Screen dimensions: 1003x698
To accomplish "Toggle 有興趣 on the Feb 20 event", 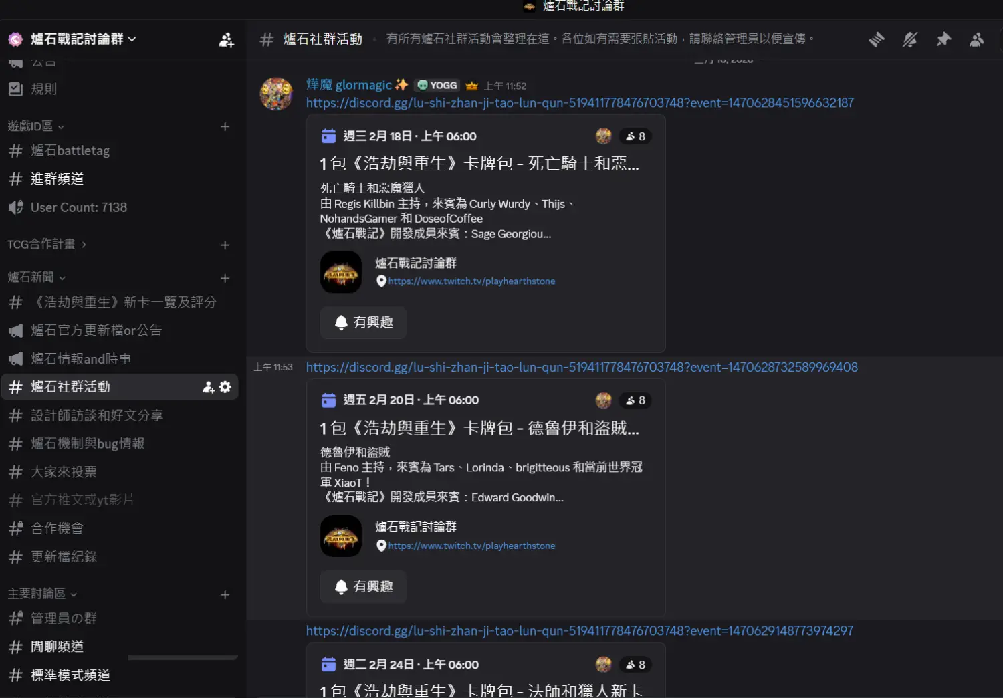I will point(363,586).
